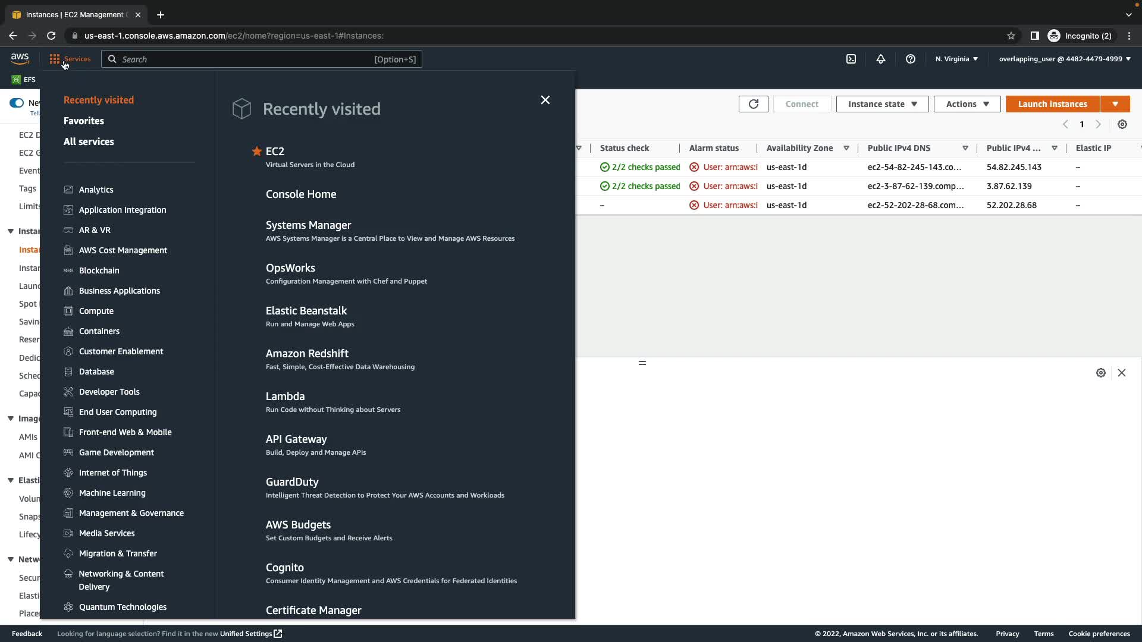Click the Launch instances button

point(1052,104)
